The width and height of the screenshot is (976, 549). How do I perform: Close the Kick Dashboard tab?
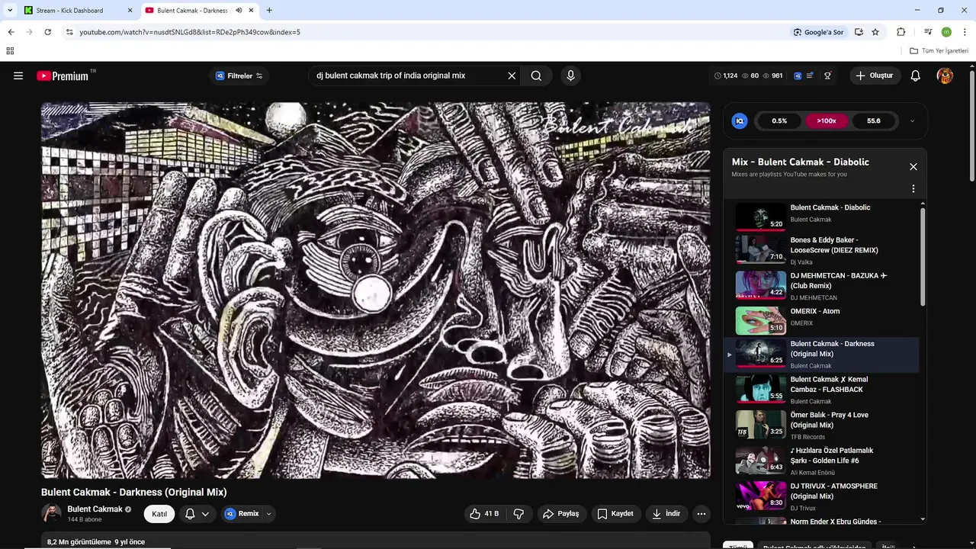tap(130, 11)
